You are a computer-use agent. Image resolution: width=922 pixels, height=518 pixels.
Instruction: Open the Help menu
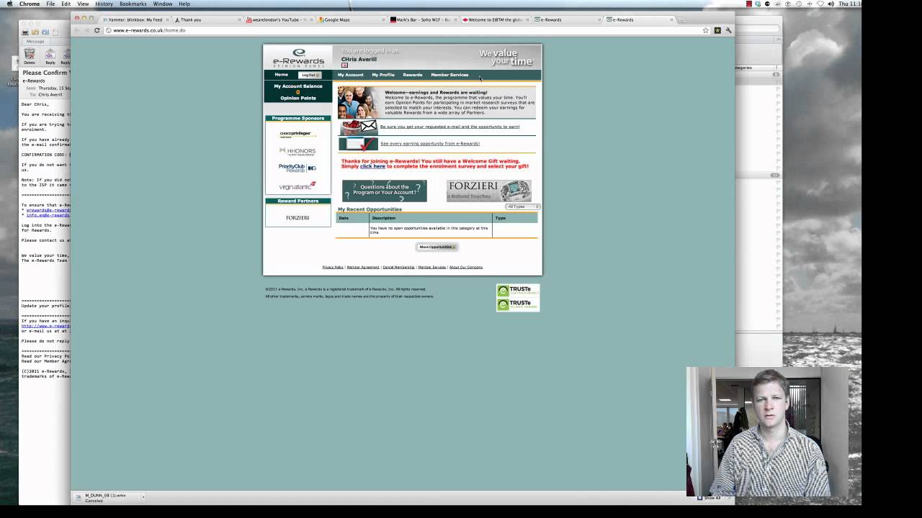click(x=184, y=4)
